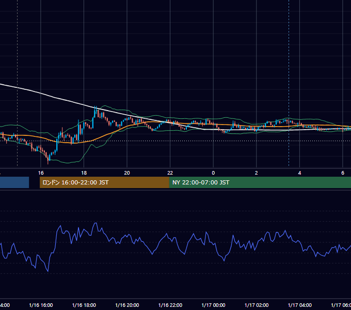Click the 1/16 22:00 date label
Screen dimensions: 351x310
[x=170, y=305]
